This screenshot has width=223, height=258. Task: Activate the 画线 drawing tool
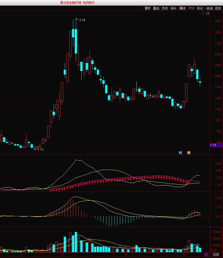tap(182, 8)
